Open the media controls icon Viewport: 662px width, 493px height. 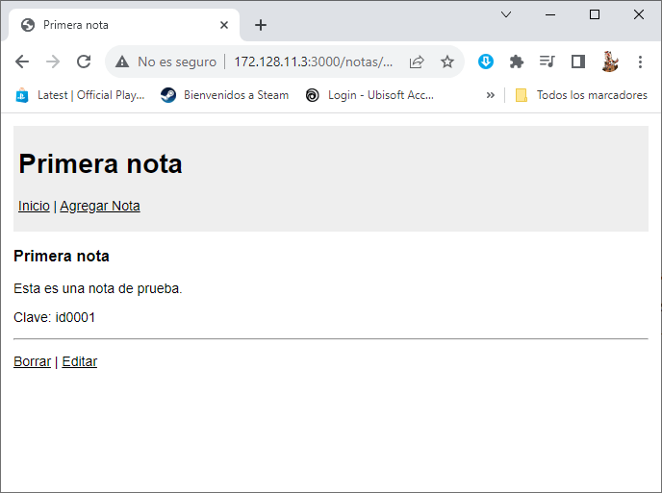point(547,62)
